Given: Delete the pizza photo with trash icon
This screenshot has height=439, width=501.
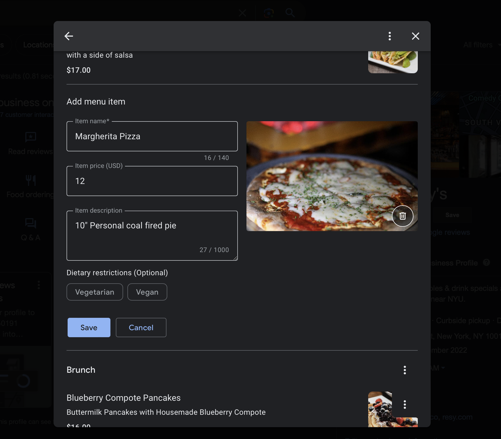Looking at the screenshot, I should (402, 216).
